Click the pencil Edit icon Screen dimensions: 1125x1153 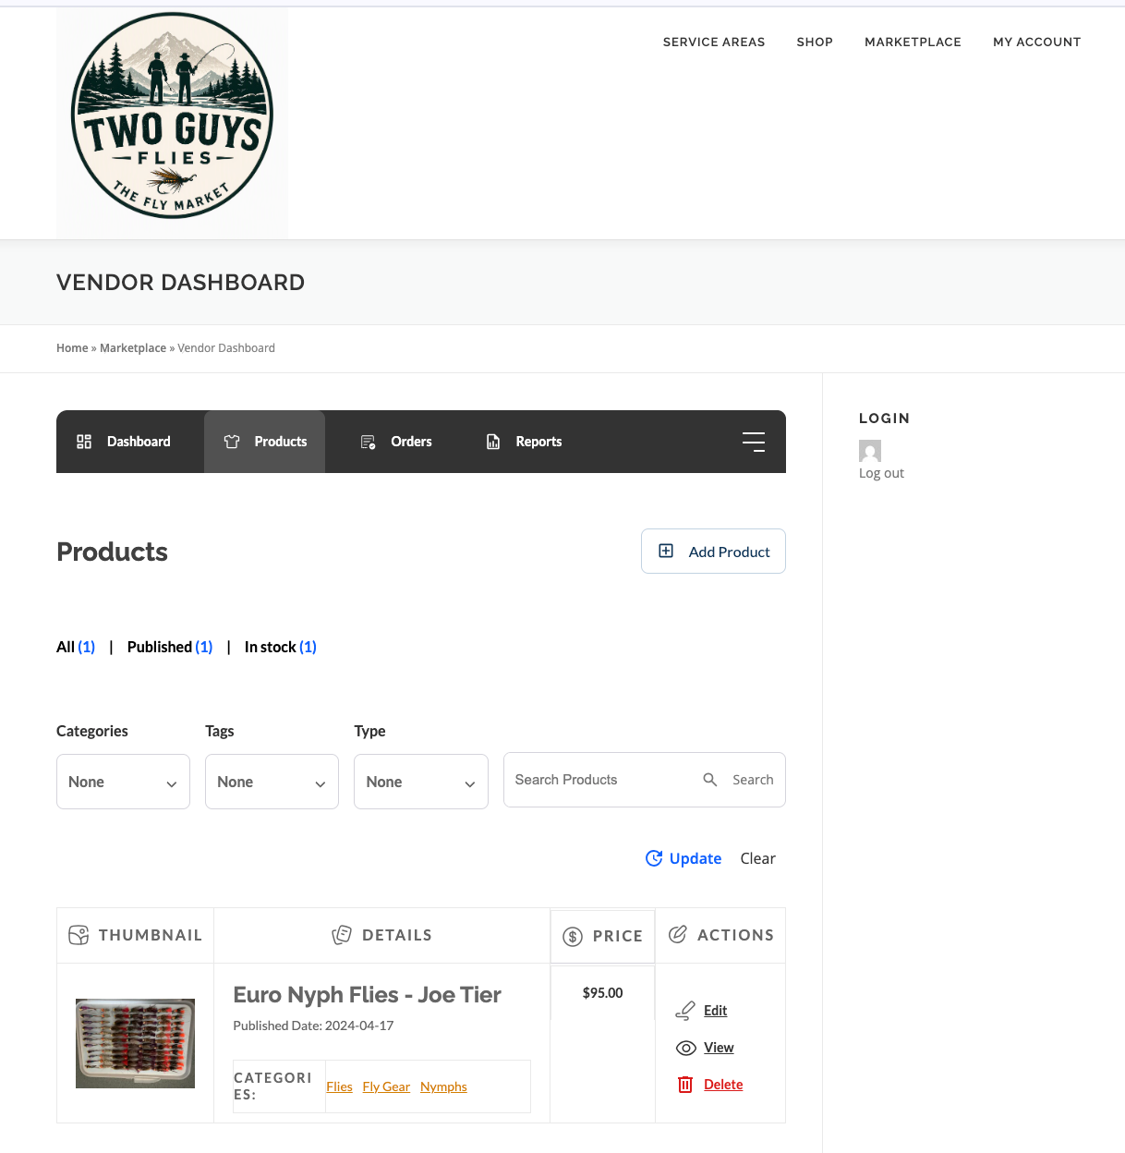pos(685,1011)
